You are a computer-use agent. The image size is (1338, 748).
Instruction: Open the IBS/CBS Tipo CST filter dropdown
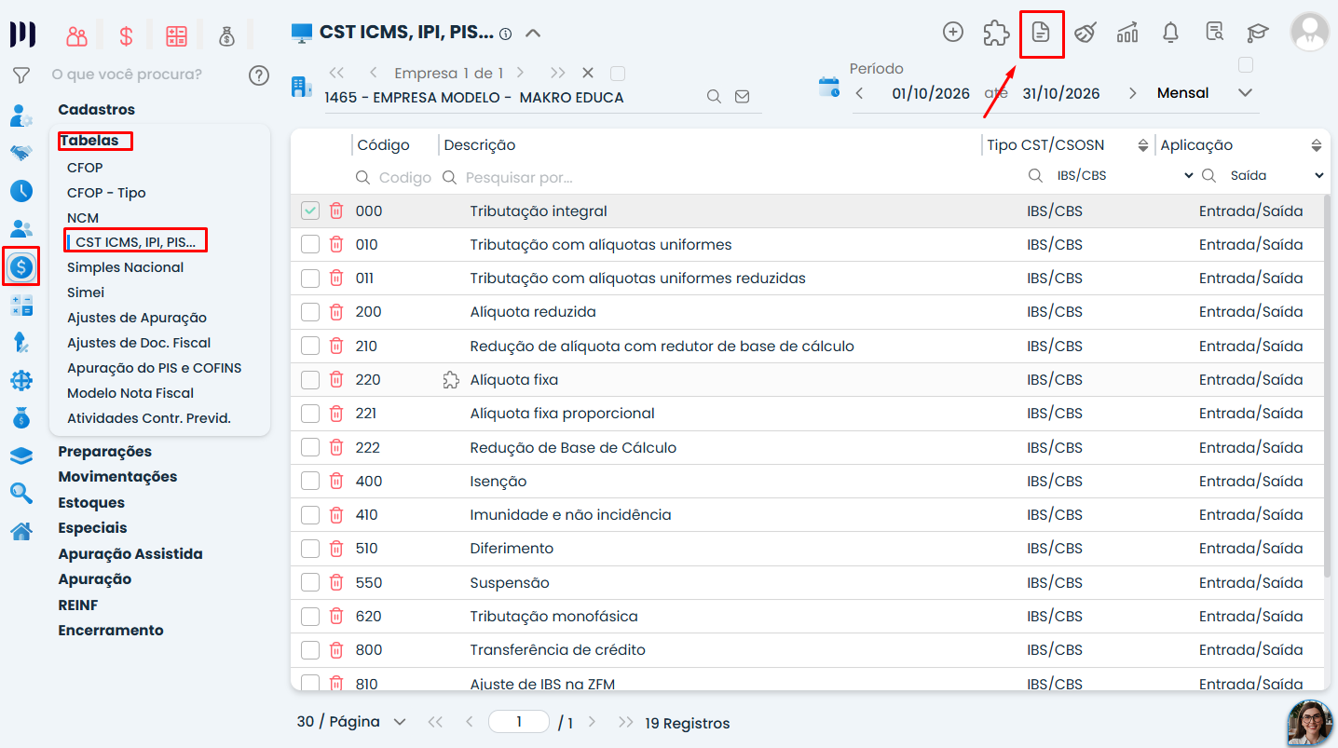[1125, 175]
